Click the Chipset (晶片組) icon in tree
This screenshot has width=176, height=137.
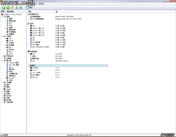coord(7,49)
